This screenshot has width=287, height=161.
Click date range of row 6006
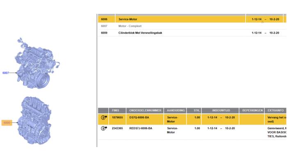265,19
